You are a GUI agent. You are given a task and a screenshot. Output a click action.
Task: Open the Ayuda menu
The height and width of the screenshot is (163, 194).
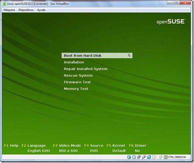point(41,10)
